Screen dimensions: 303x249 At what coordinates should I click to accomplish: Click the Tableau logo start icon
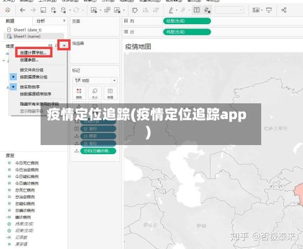(x=7, y=10)
